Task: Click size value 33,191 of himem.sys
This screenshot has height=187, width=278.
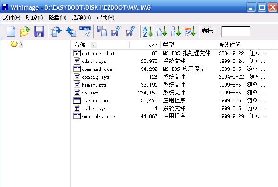Action: point(149,85)
